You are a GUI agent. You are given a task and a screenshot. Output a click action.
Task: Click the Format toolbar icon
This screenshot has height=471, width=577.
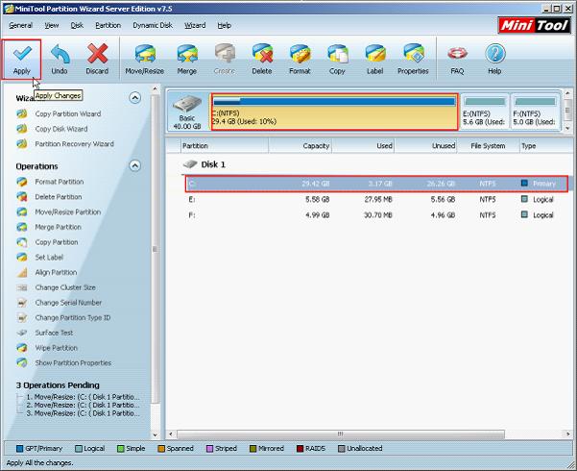tap(300, 54)
